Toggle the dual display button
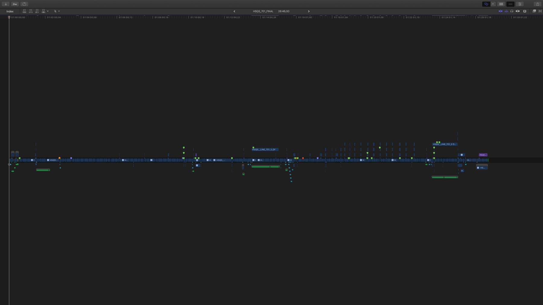 click(x=486, y=4)
